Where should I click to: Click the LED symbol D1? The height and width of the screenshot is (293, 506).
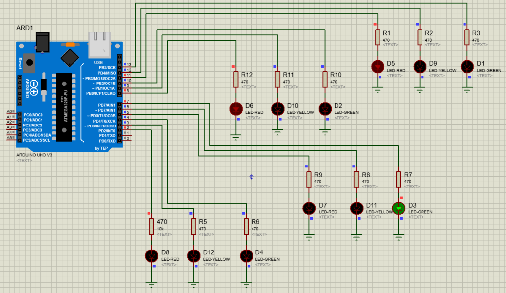click(x=467, y=67)
